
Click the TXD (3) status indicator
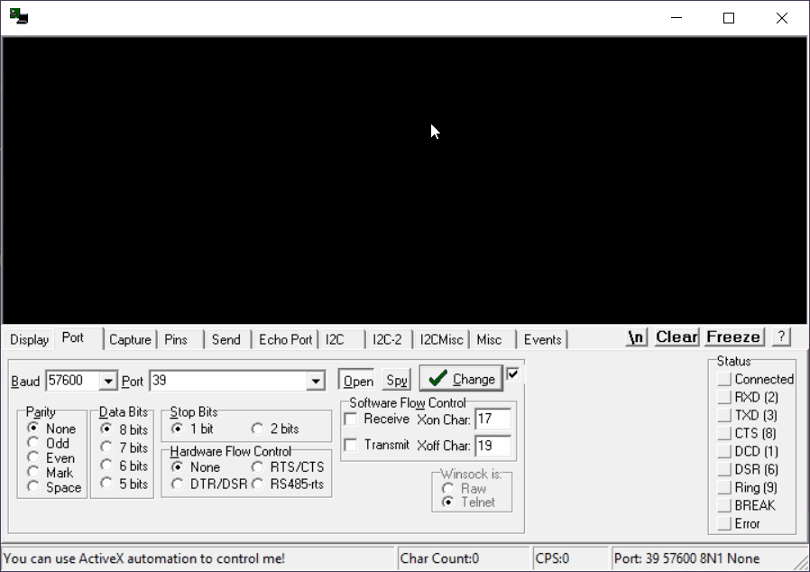pos(724,416)
